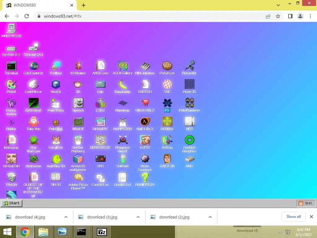The image size is (317, 238).
Task: Launch Progress Quest crossed swords icon
Action: (x=123, y=144)
